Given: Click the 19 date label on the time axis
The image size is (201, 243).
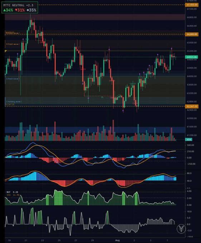Looking at the screenshot, I should click(x=9, y=240).
